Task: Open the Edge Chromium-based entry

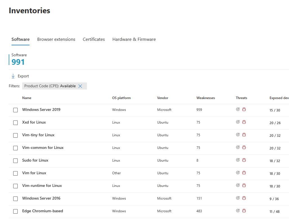Action: [x=42, y=211]
